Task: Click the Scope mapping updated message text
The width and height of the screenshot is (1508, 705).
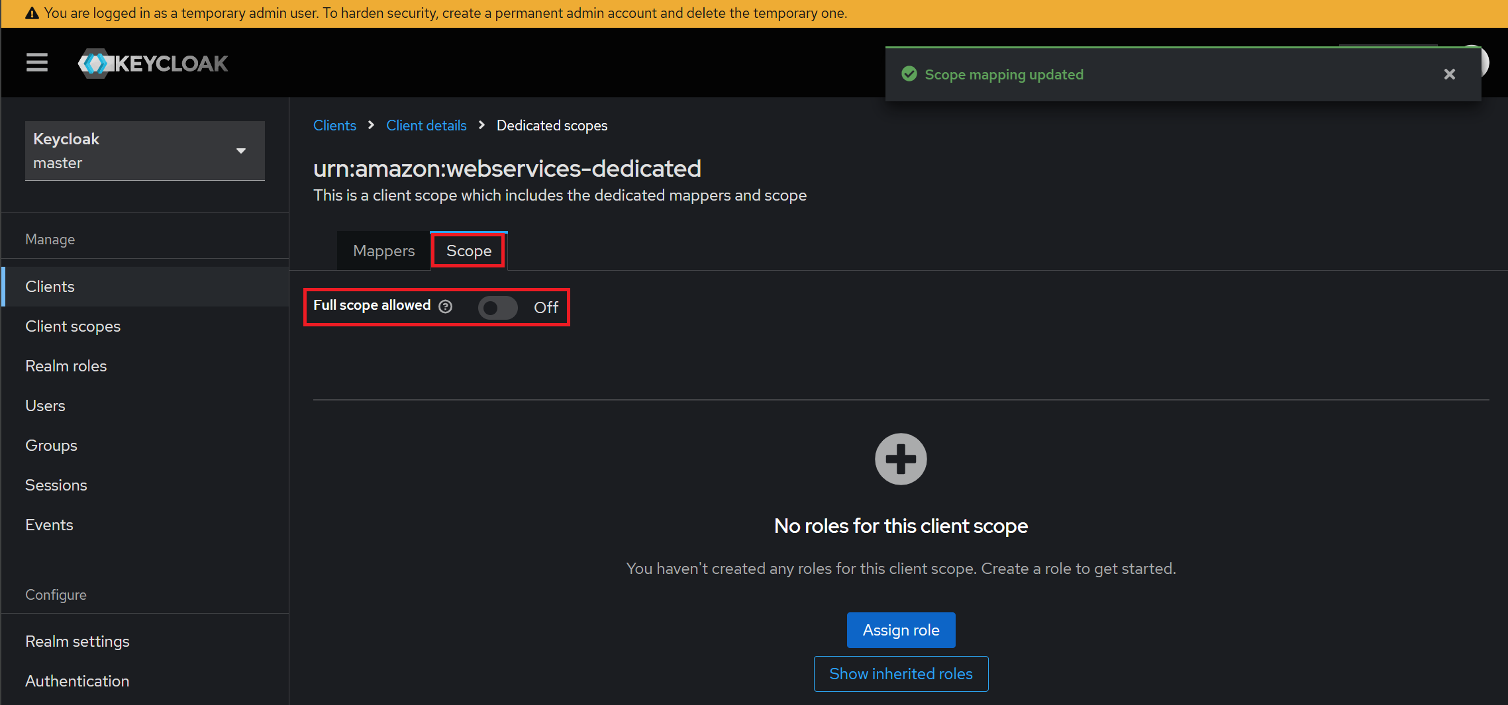Action: pyautogui.click(x=1004, y=75)
